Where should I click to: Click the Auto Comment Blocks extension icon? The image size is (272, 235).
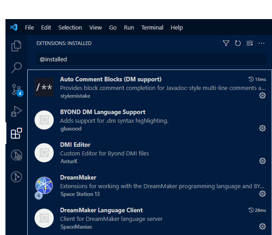coord(44,87)
